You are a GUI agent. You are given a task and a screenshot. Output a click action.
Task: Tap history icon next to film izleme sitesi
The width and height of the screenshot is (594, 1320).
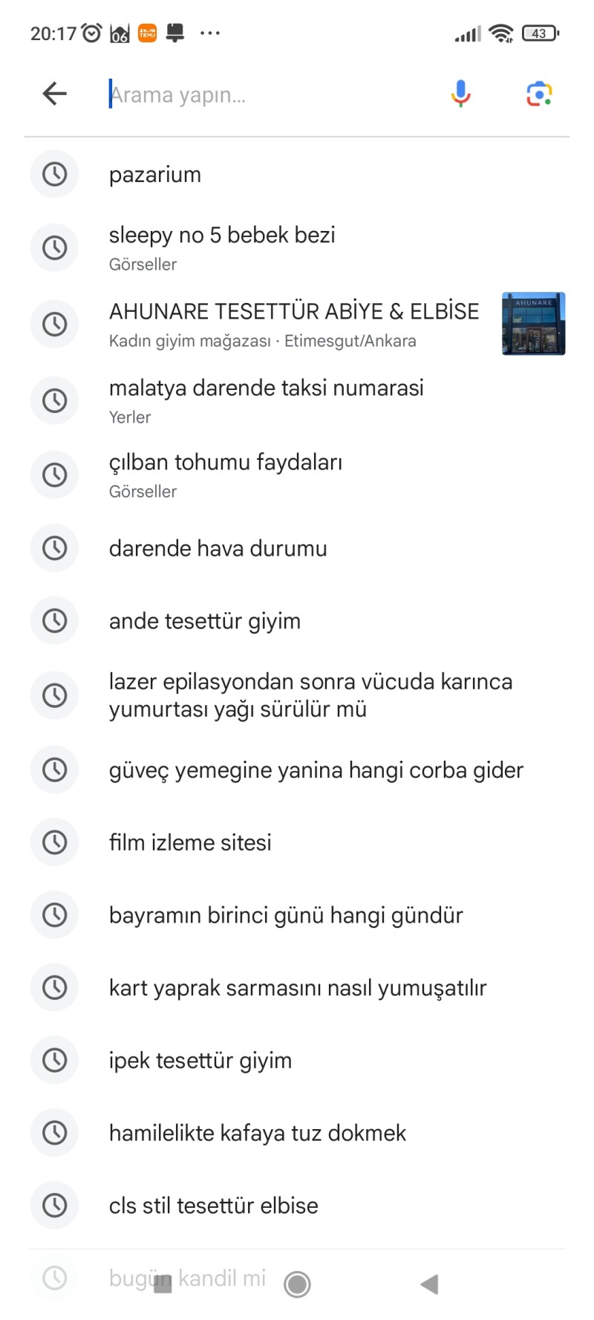[x=54, y=842]
